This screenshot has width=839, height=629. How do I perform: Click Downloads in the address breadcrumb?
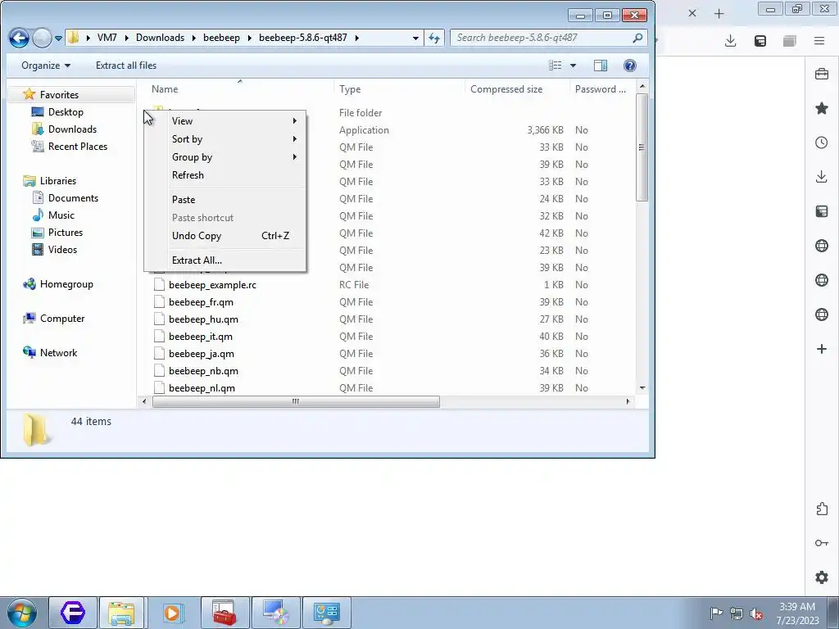tap(160, 38)
